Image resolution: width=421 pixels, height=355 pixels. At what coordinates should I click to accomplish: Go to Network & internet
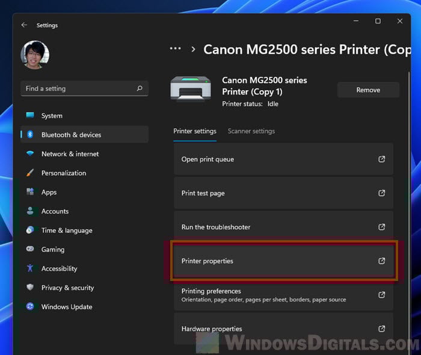[x=84, y=154]
